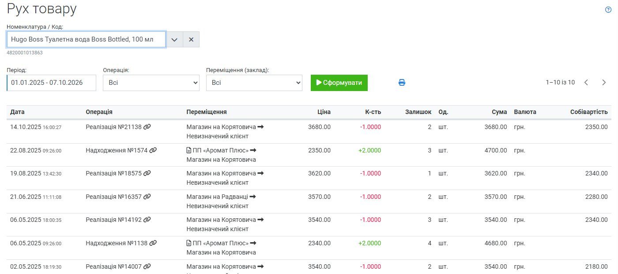Click the Період date range field
This screenshot has width=618, height=274.
(52, 83)
